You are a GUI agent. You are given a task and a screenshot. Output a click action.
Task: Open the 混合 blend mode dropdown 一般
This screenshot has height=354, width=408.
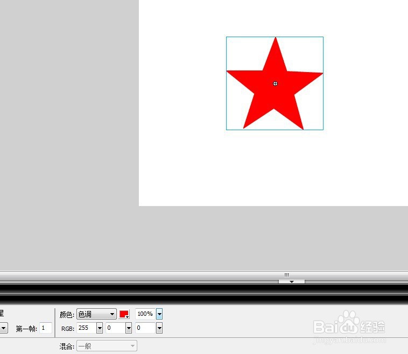107,346
